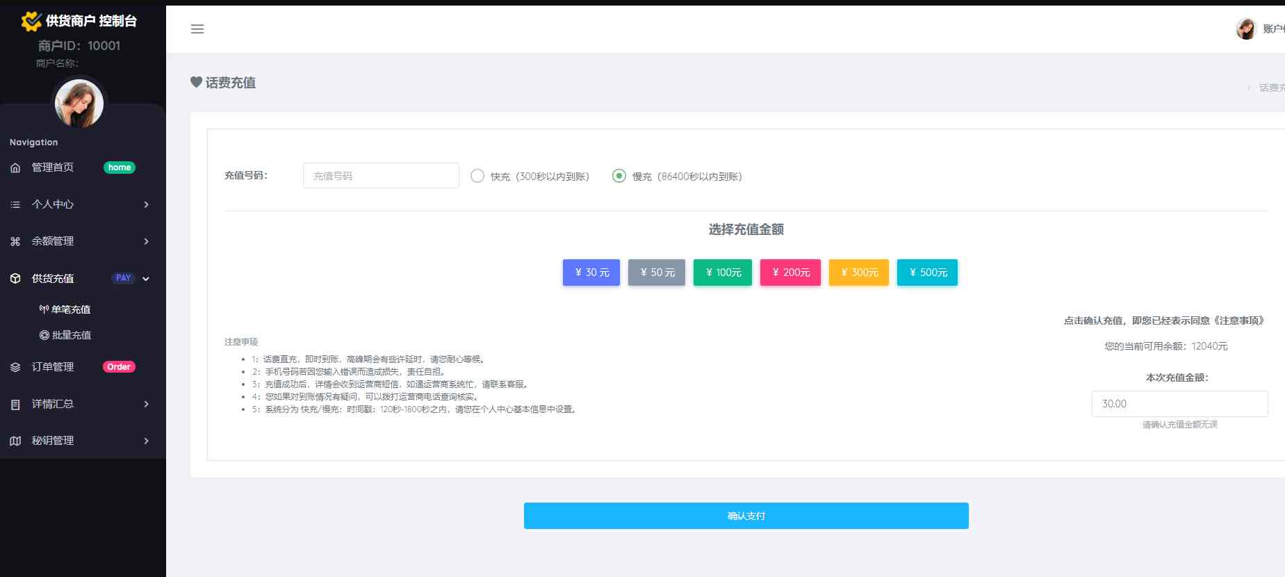This screenshot has width=1285, height=577.
Task: Open the 批量充值 submenu item
Action: pos(71,335)
